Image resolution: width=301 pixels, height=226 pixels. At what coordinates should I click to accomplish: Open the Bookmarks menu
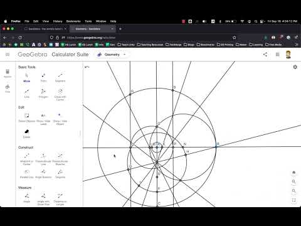(73, 21)
